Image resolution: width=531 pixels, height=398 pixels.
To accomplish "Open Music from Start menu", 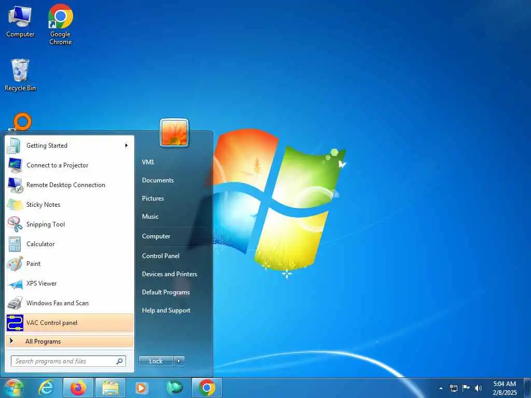I will click(x=150, y=217).
